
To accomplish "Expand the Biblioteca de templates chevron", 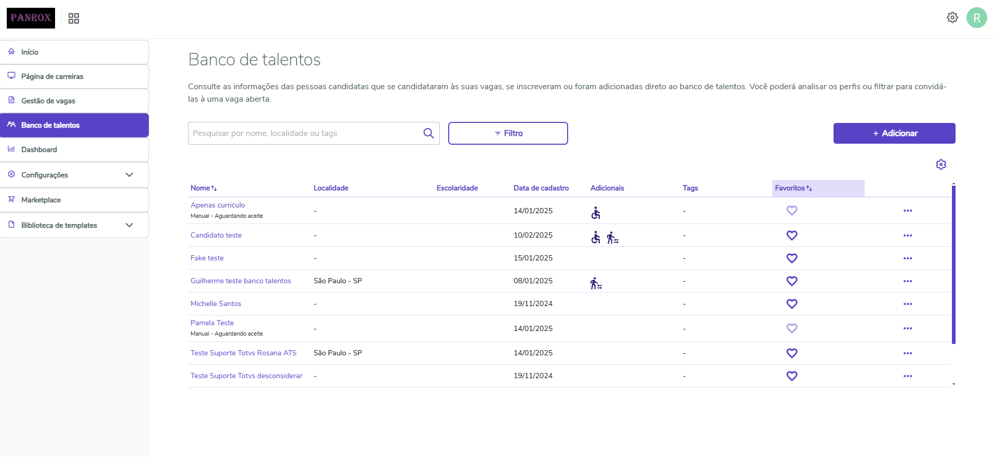I will click(x=129, y=225).
